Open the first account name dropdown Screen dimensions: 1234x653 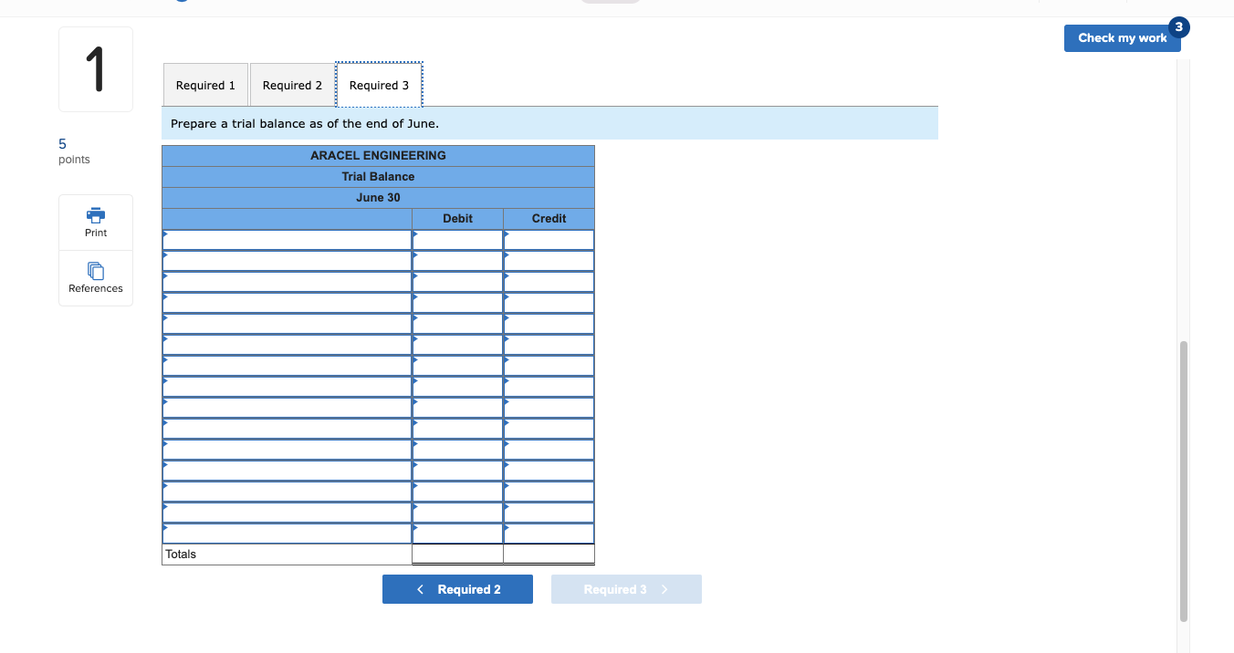pos(286,239)
